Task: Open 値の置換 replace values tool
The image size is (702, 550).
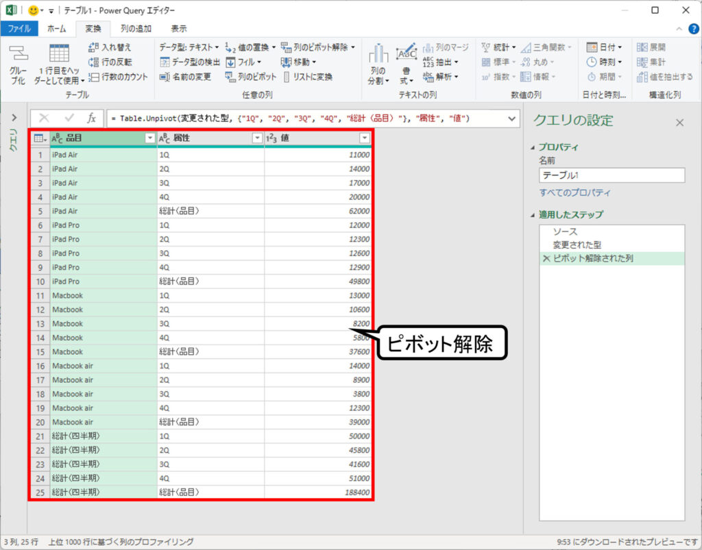Action: coord(250,47)
